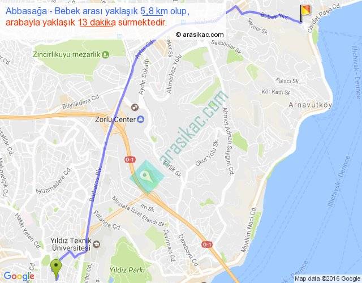Click the dark round marker above Zorlu Center

[135, 107]
